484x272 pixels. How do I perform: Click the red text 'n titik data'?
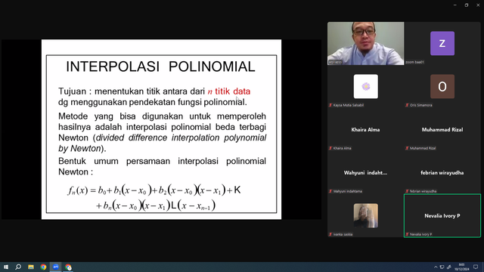click(x=228, y=91)
